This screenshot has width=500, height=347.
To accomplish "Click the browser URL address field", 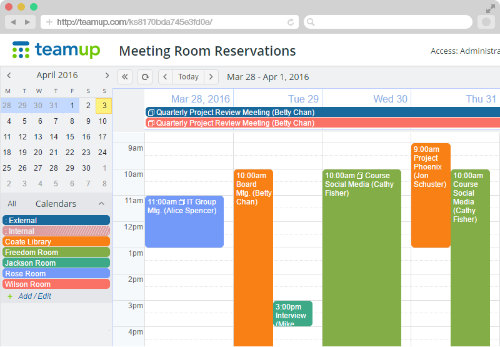I will click(169, 22).
